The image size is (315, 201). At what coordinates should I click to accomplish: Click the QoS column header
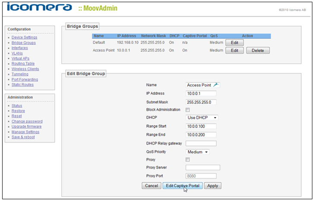(x=214, y=36)
